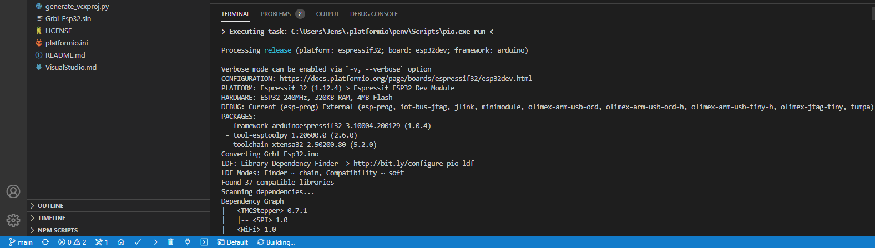Click the Building... task status

click(x=276, y=242)
